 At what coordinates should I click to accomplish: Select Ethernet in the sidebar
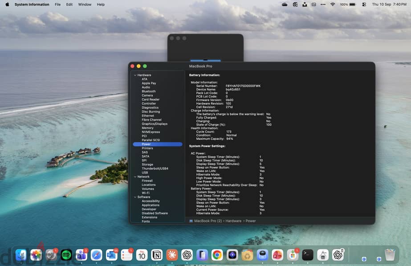(148, 116)
